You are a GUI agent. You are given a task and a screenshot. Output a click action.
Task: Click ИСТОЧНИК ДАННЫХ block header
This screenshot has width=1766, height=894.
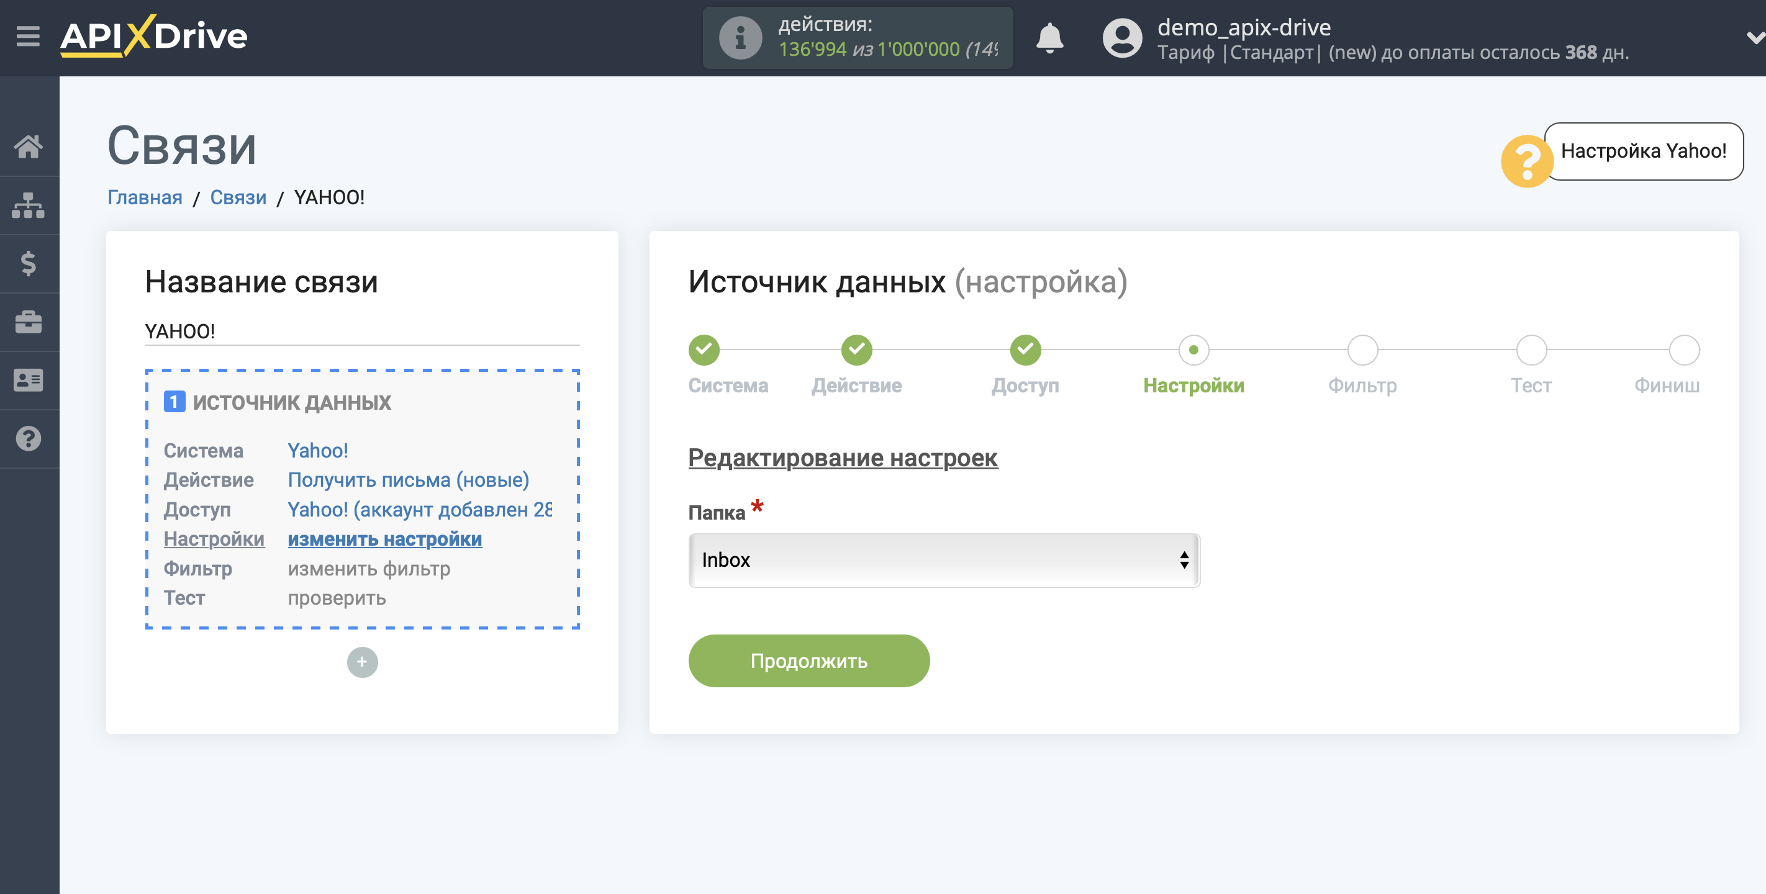point(291,402)
